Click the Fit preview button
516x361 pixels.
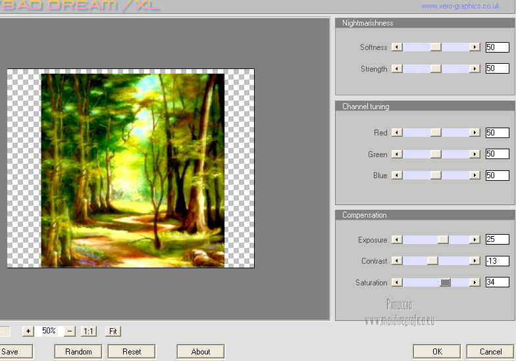pos(113,331)
